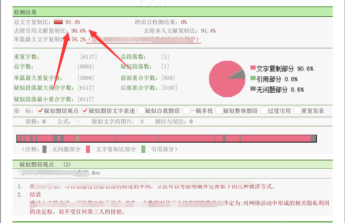Screen dimensions: 345x223
Task: Toggle the 疑似剽窃观点 checkbox
Action: click(x=40, y=111)
